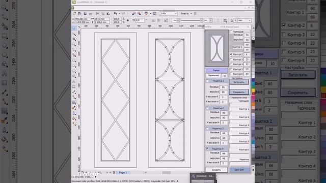Screen dimensions: 326x183
Task: Click the Welcome screen icon in toolbar
Action: tap(154, 14)
